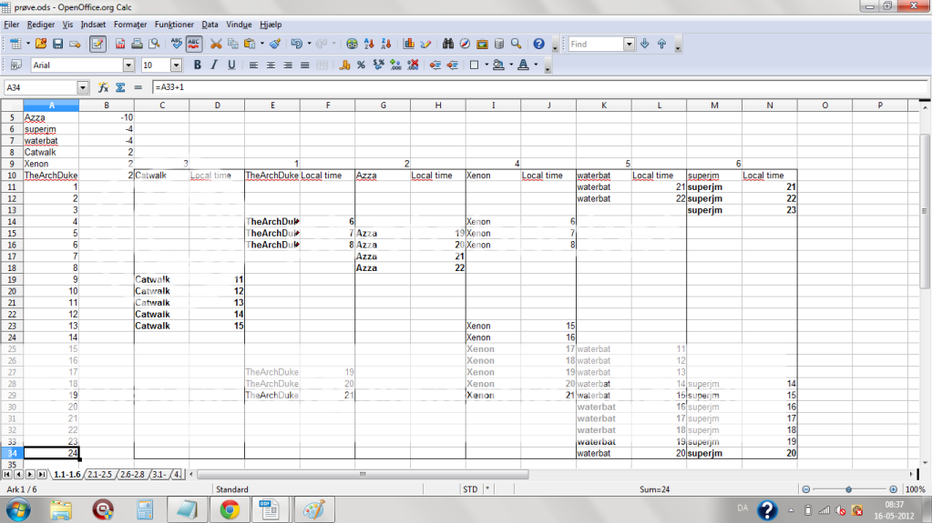Open the Formater menu
This screenshot has width=932, height=523.
(x=130, y=25)
